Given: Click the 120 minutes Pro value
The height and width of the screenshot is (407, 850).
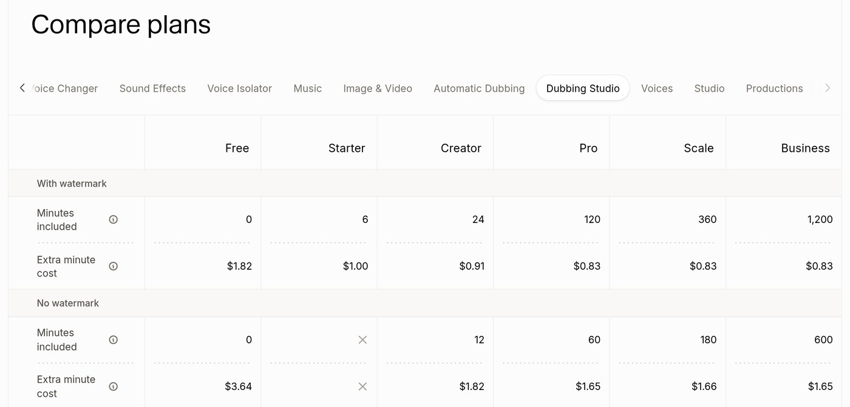Looking at the screenshot, I should pyautogui.click(x=592, y=220).
